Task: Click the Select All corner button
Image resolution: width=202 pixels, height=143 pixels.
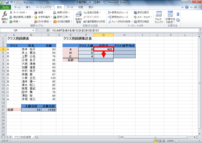Action: coord(3,35)
